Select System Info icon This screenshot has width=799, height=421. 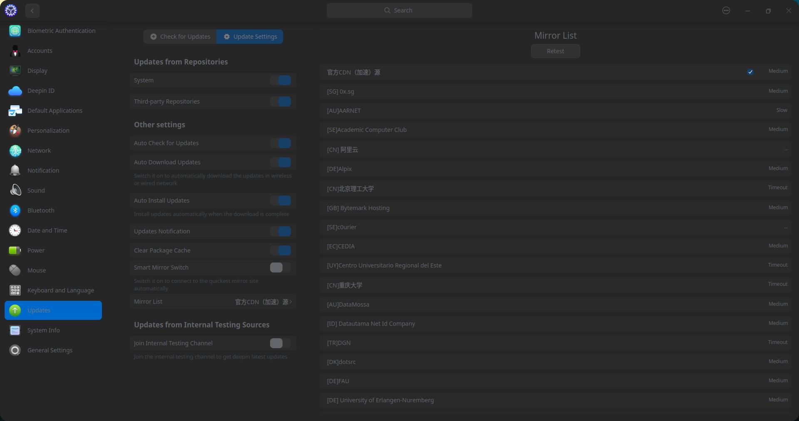pyautogui.click(x=15, y=330)
